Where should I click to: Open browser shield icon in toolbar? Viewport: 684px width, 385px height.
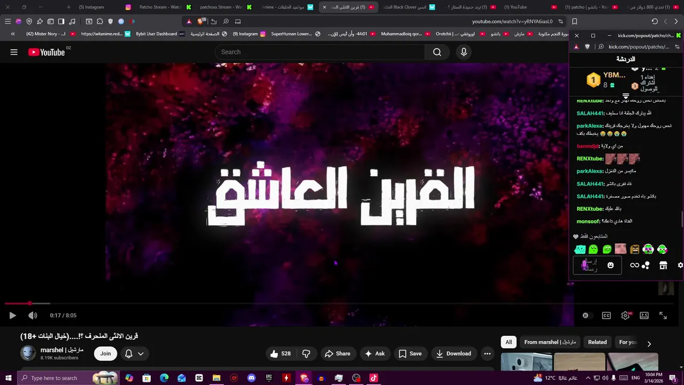point(29,21)
